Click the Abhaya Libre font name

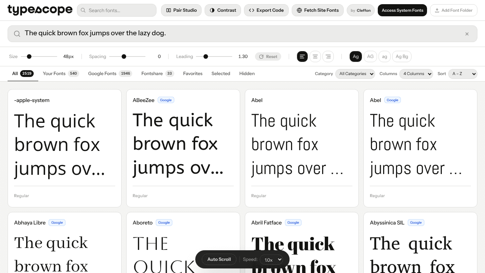(30, 223)
